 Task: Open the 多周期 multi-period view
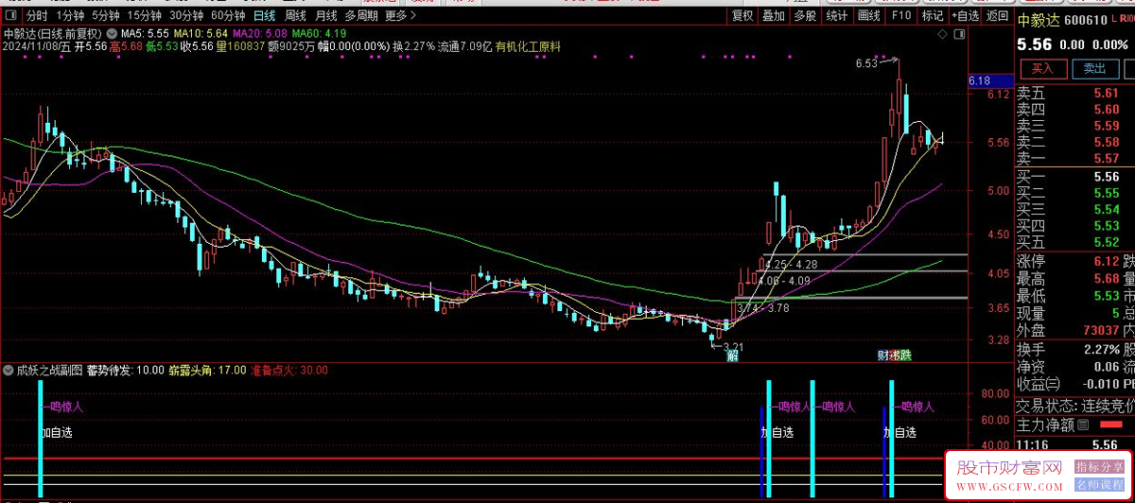point(361,16)
